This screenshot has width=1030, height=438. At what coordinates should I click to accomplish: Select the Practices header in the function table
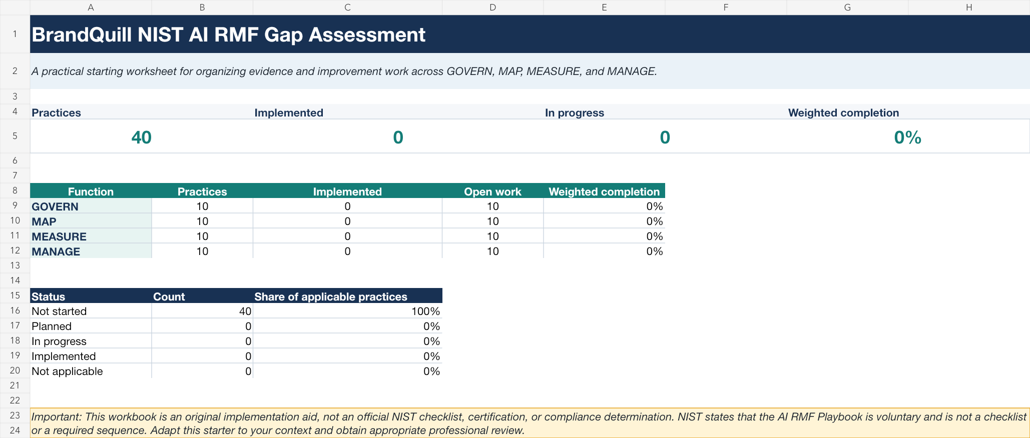[202, 191]
